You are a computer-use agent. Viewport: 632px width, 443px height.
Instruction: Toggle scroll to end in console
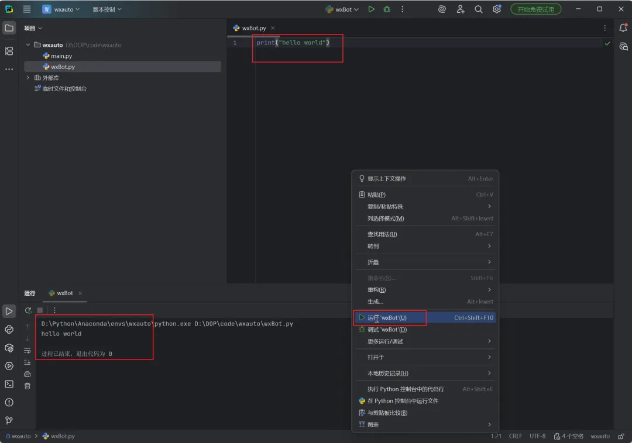tap(28, 362)
